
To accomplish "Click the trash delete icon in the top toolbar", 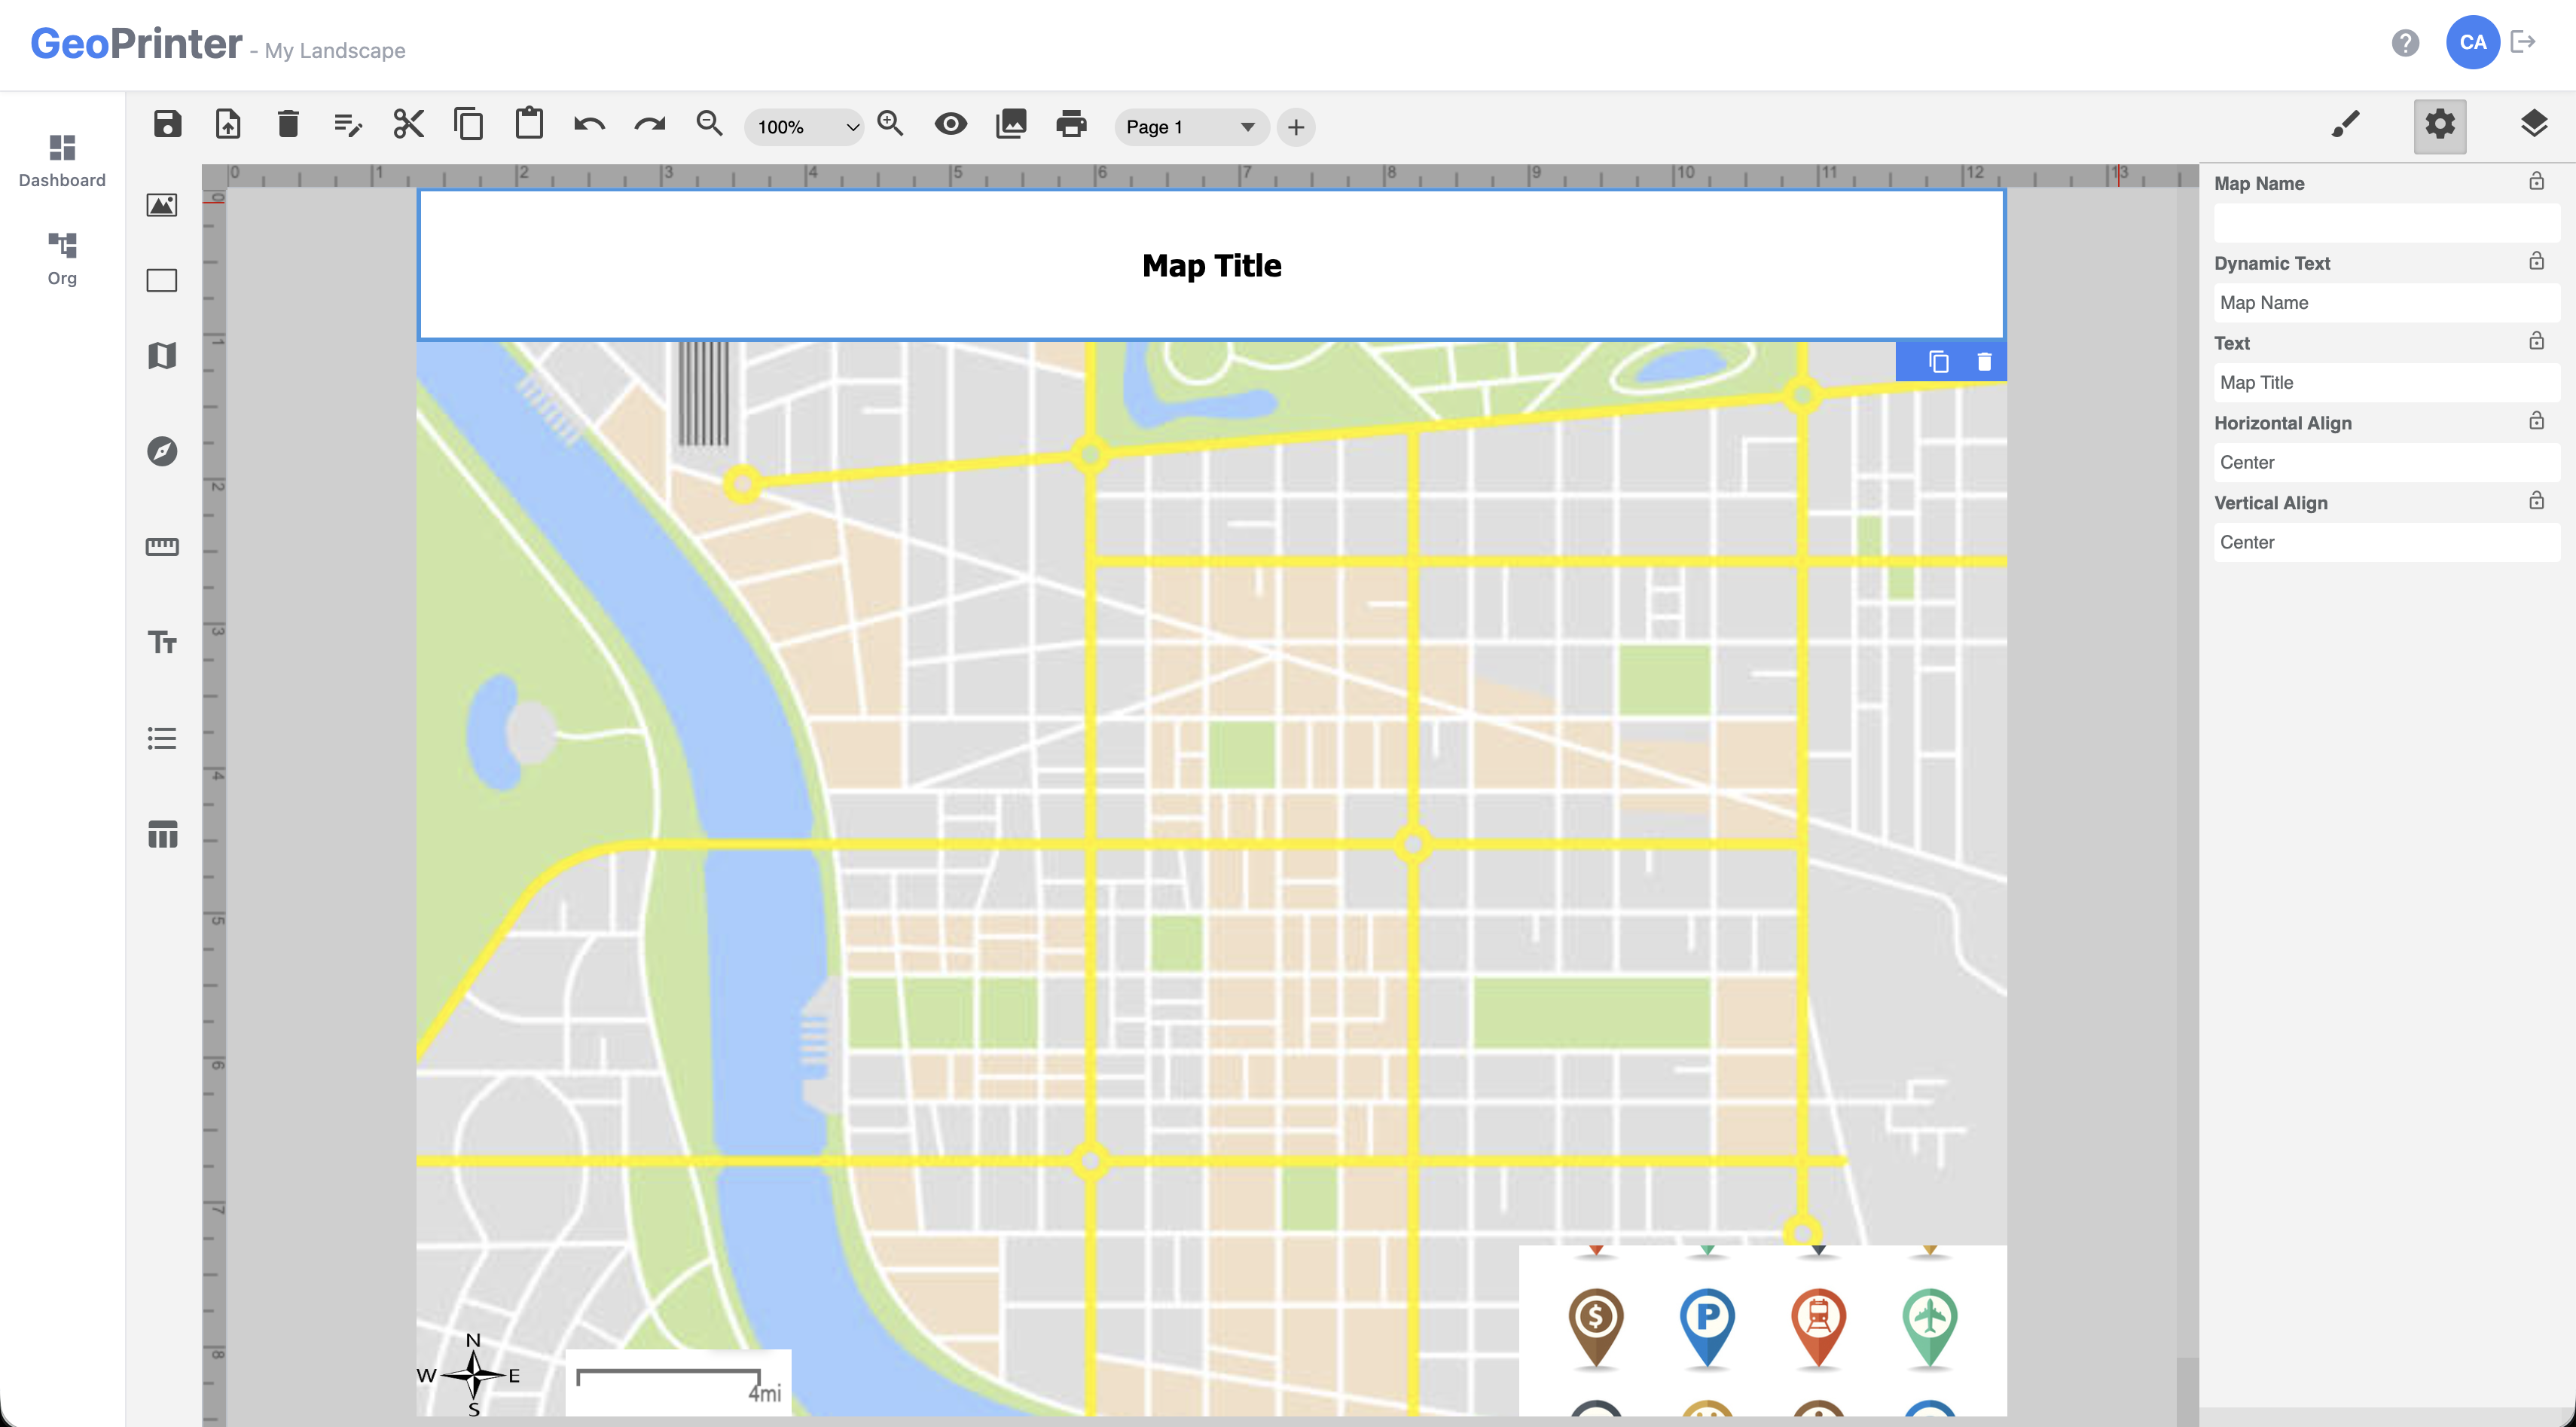I will coord(288,125).
